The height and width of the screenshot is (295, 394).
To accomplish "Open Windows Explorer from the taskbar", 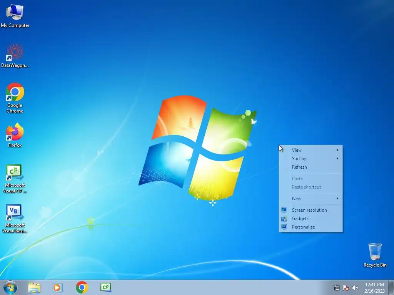I will [x=34, y=287].
